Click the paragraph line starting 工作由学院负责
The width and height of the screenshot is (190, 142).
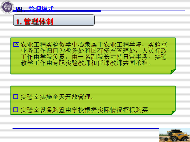(x=93, y=57)
